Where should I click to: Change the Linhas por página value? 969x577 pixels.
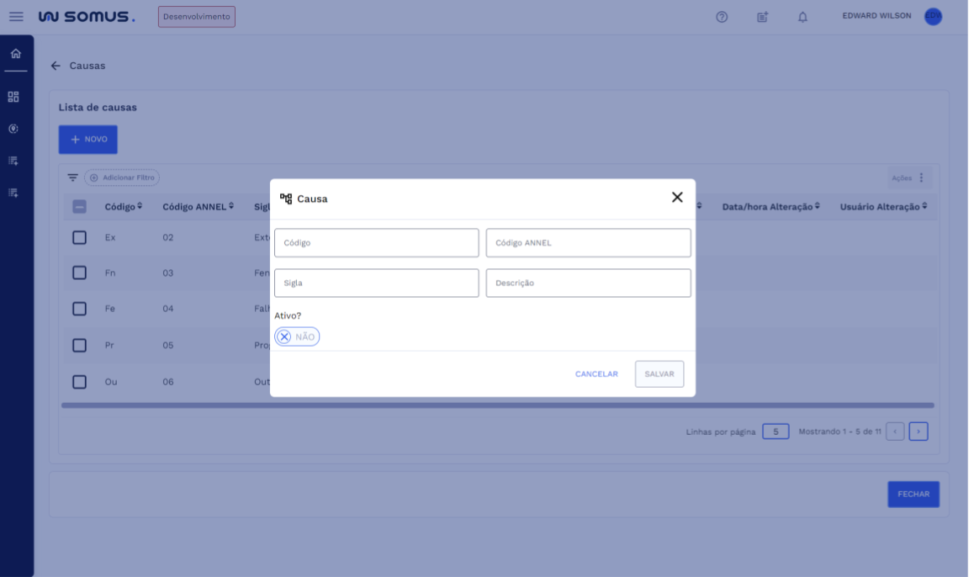[775, 431]
